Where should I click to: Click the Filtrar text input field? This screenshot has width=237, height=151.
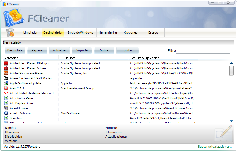pyautogui.click(x=203, y=51)
